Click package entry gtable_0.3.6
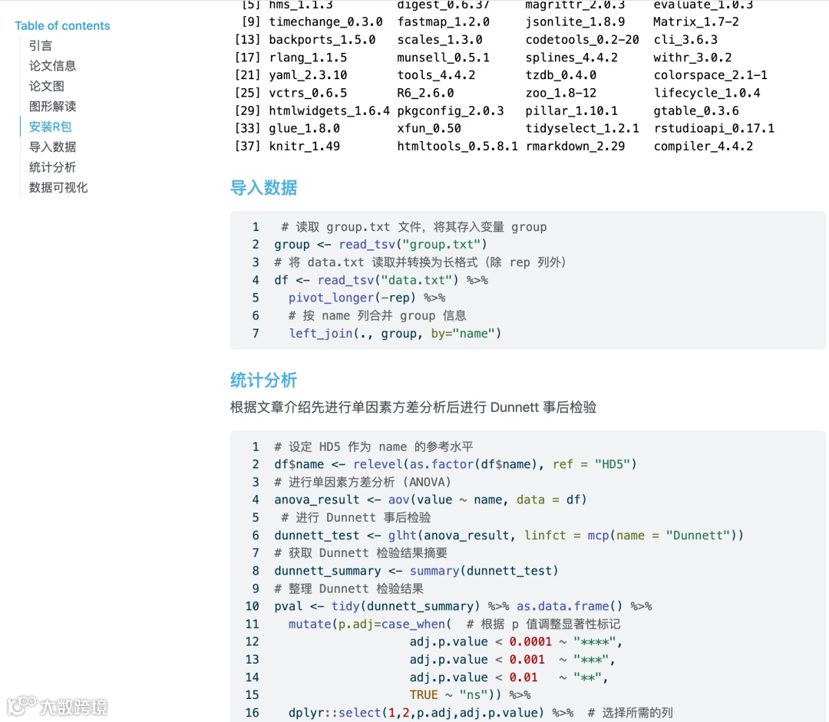The width and height of the screenshot is (829, 722). 695,110
